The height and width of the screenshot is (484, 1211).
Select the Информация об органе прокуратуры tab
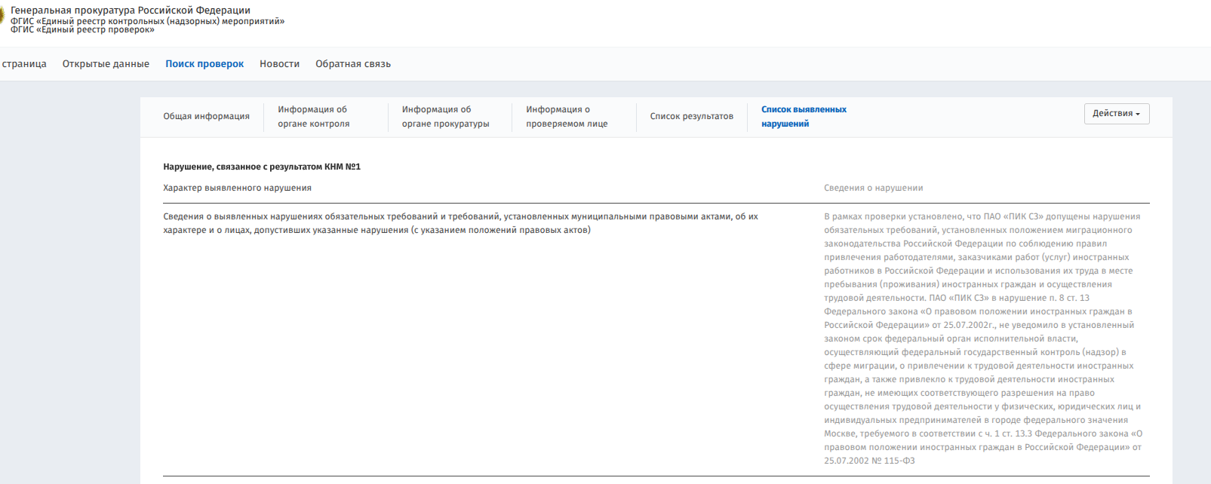click(445, 117)
